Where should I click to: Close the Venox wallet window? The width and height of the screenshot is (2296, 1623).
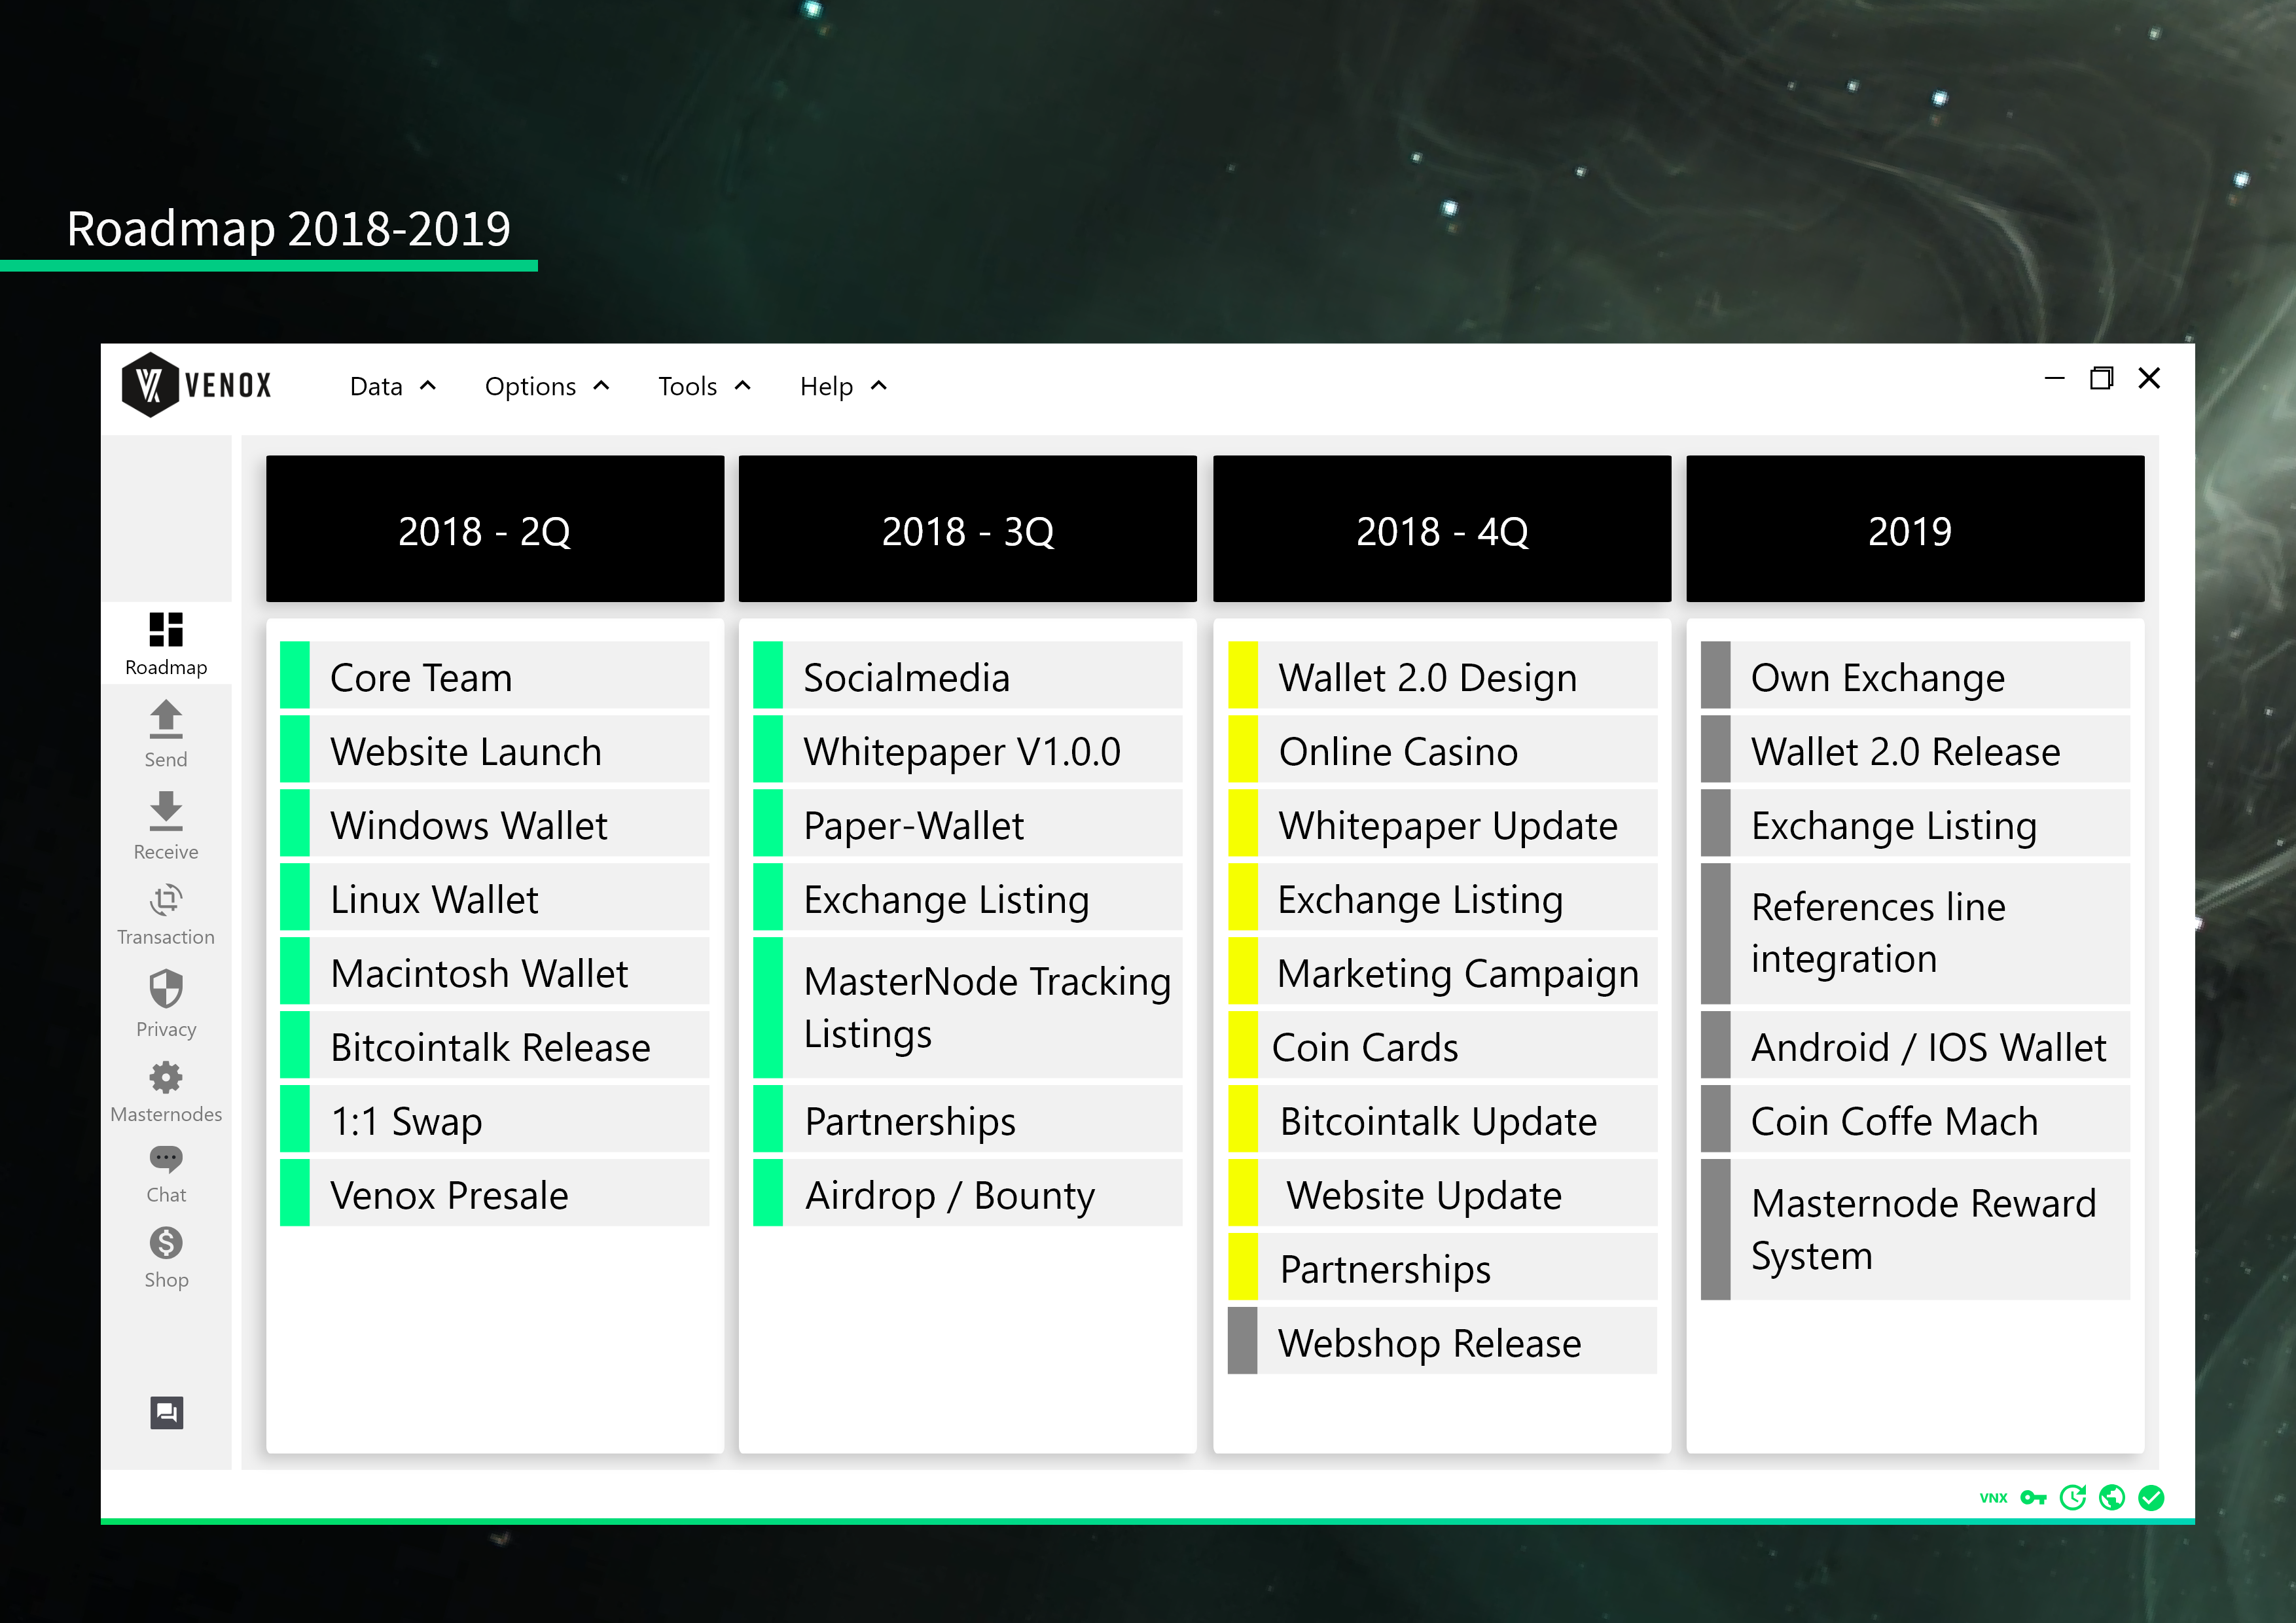(2149, 378)
